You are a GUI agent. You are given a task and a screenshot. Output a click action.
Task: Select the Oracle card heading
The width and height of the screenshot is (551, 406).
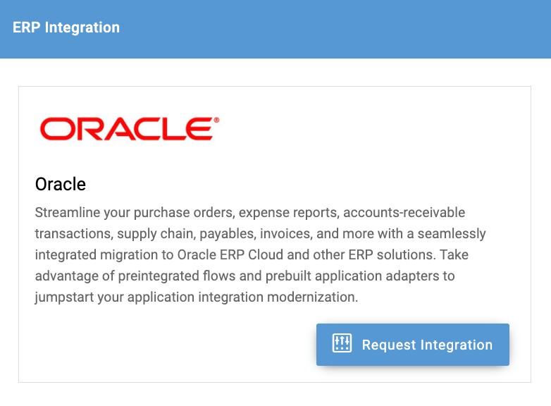point(61,185)
